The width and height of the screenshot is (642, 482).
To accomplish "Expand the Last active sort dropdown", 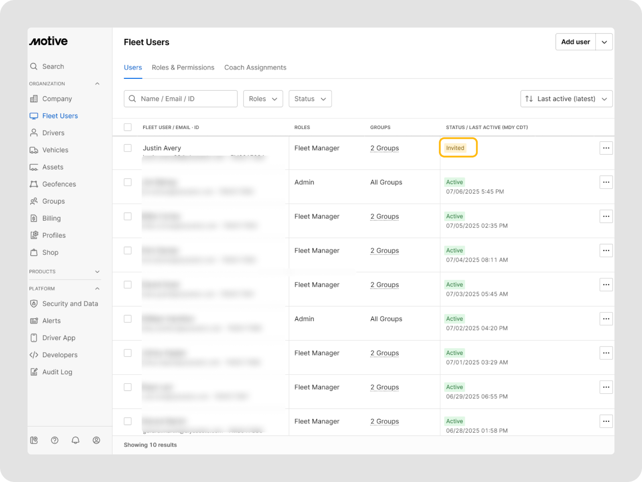I will [566, 99].
